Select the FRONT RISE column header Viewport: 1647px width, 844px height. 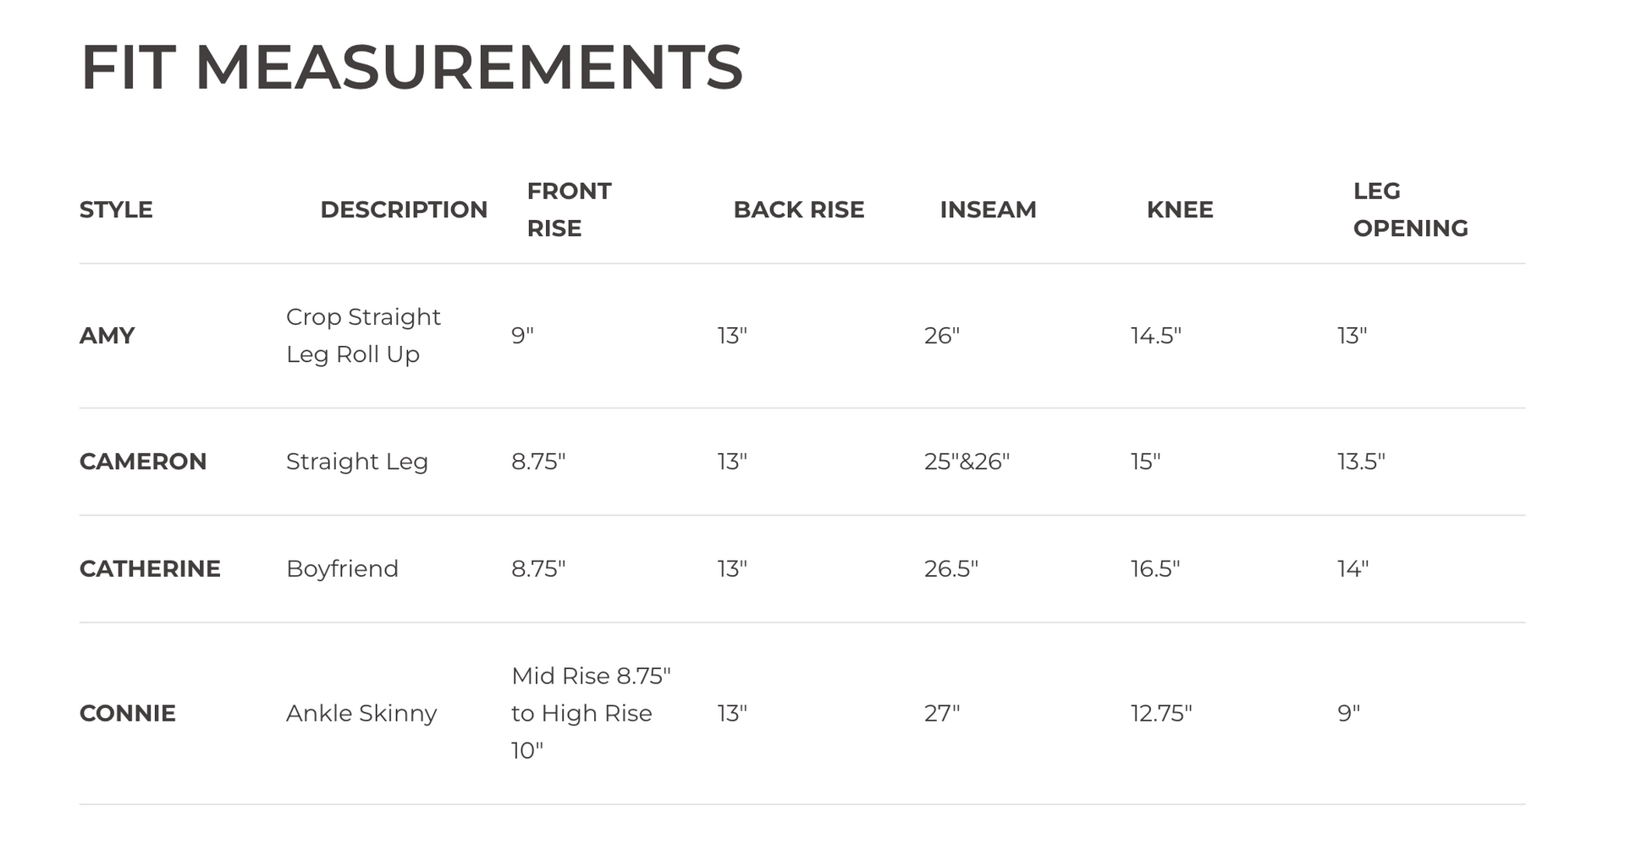569,210
